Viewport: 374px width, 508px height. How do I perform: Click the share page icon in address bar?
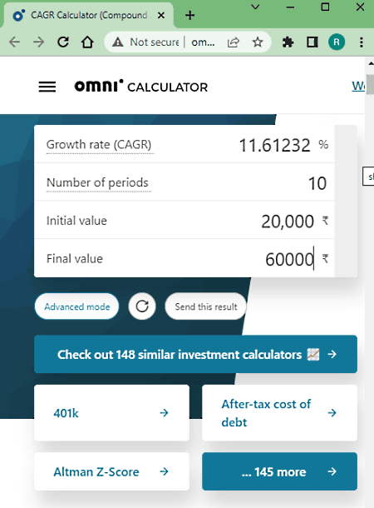(234, 42)
